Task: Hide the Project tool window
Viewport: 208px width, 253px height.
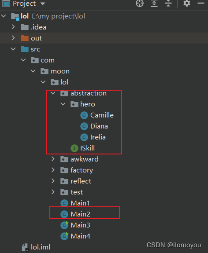Action: [201, 3]
